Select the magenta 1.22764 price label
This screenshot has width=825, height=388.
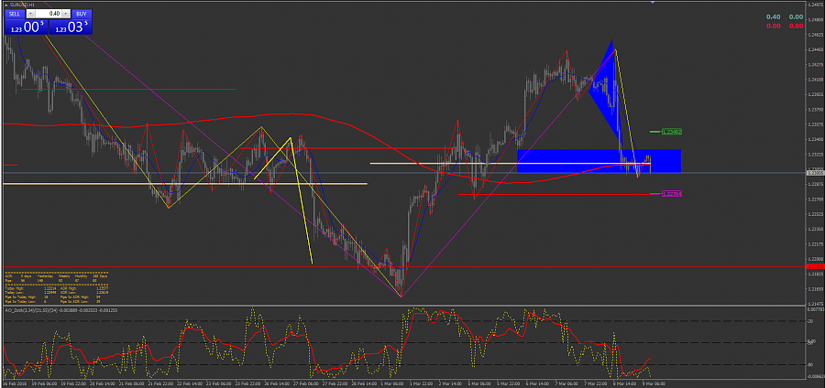[x=671, y=194]
